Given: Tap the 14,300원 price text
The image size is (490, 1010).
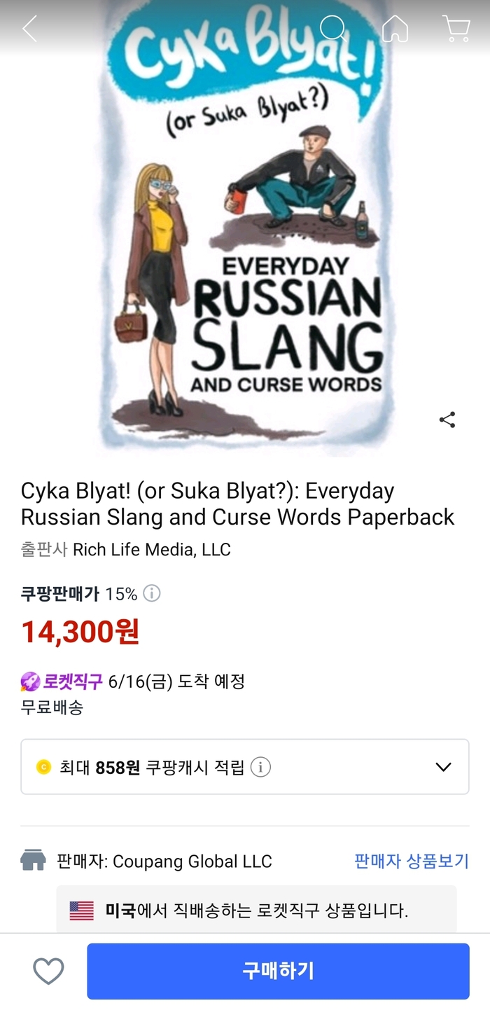Looking at the screenshot, I should coord(80,632).
